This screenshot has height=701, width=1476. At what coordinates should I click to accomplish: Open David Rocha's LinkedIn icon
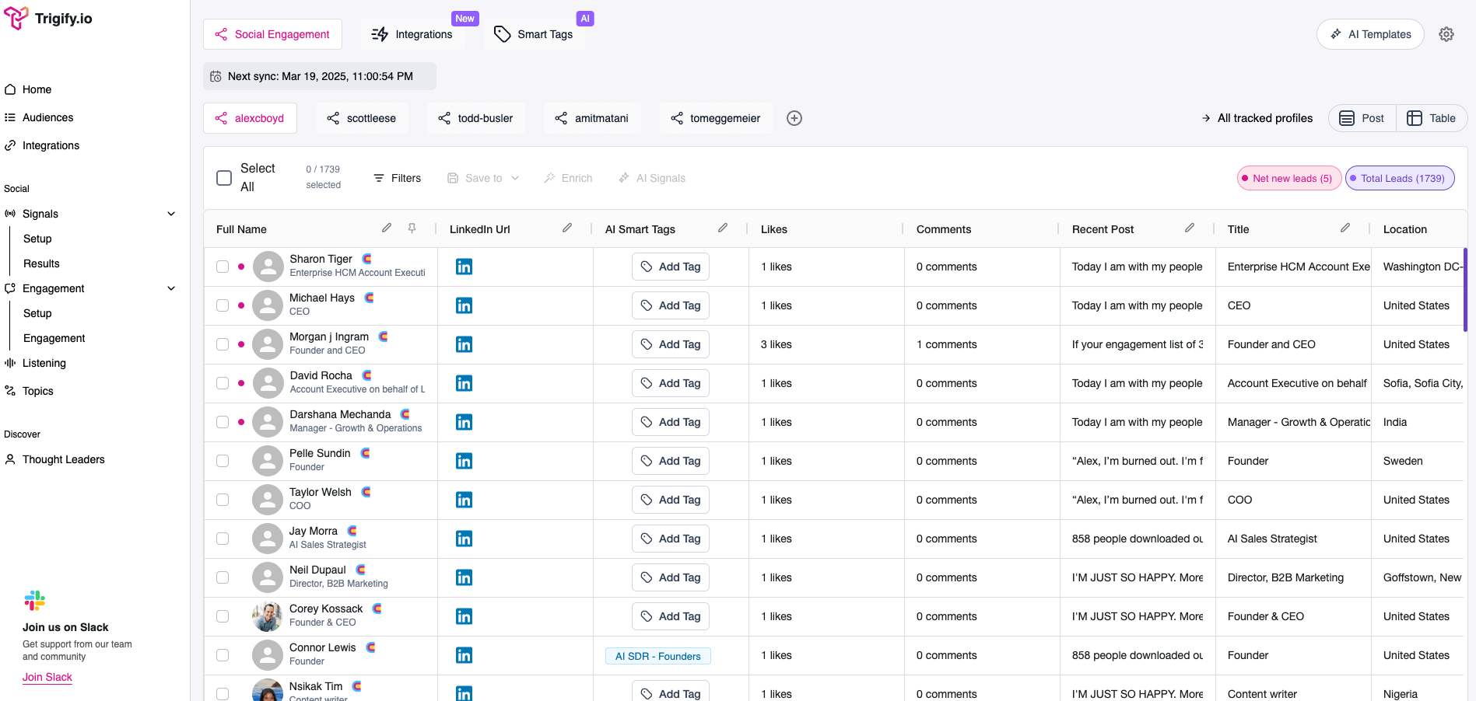(465, 383)
